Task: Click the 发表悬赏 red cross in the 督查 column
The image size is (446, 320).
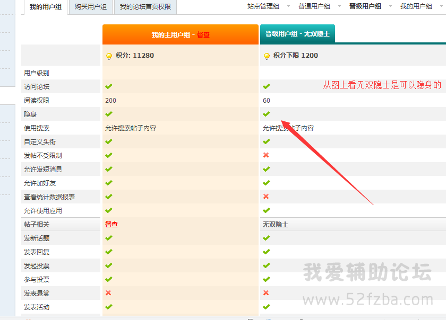Action: [108, 293]
